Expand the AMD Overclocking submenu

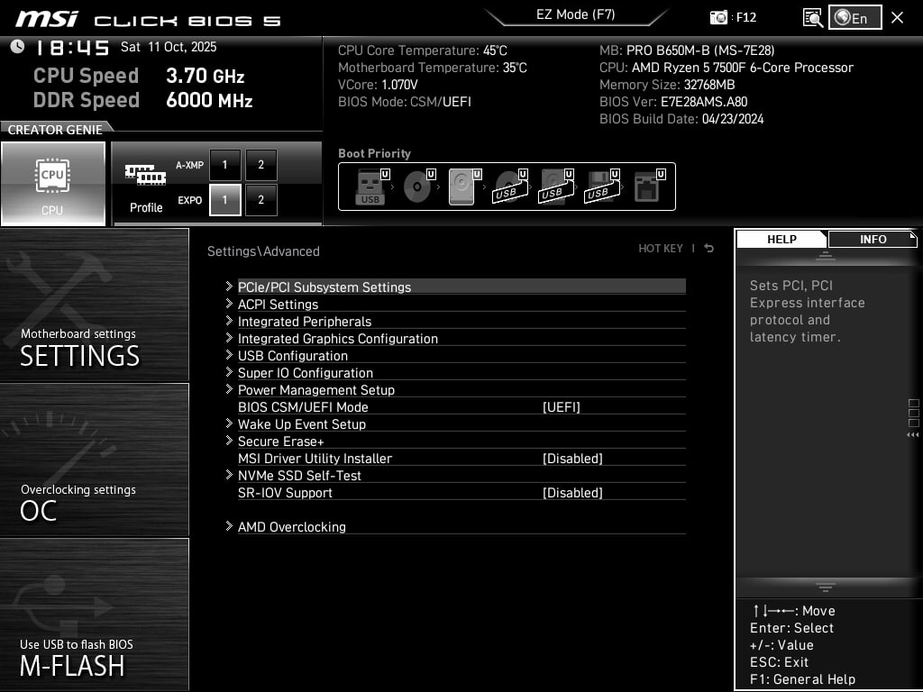coord(291,527)
